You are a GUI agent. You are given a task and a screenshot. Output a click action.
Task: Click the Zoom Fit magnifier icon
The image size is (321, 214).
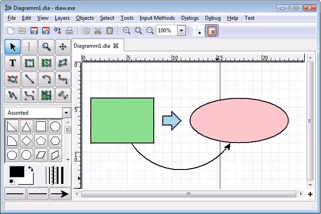[x=138, y=31]
